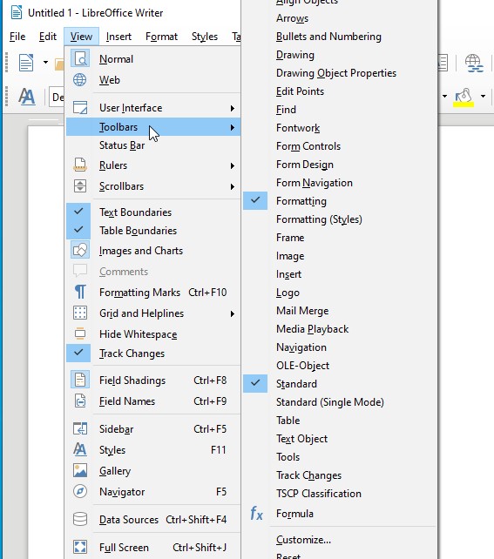The width and height of the screenshot is (494, 559).
Task: Open the Format menu
Action: pyautogui.click(x=161, y=37)
